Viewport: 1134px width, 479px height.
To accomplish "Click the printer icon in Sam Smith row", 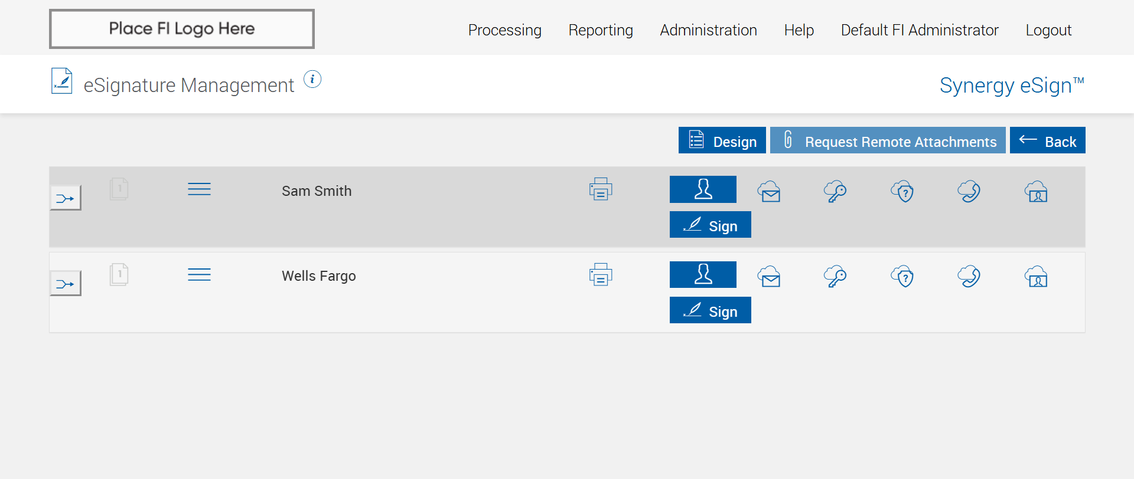I will (601, 189).
